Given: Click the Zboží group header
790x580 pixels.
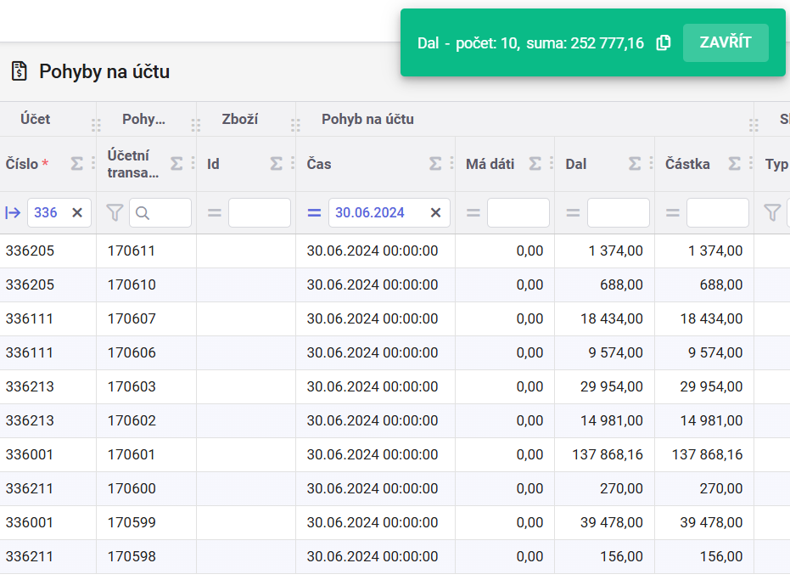Looking at the screenshot, I should point(240,119).
